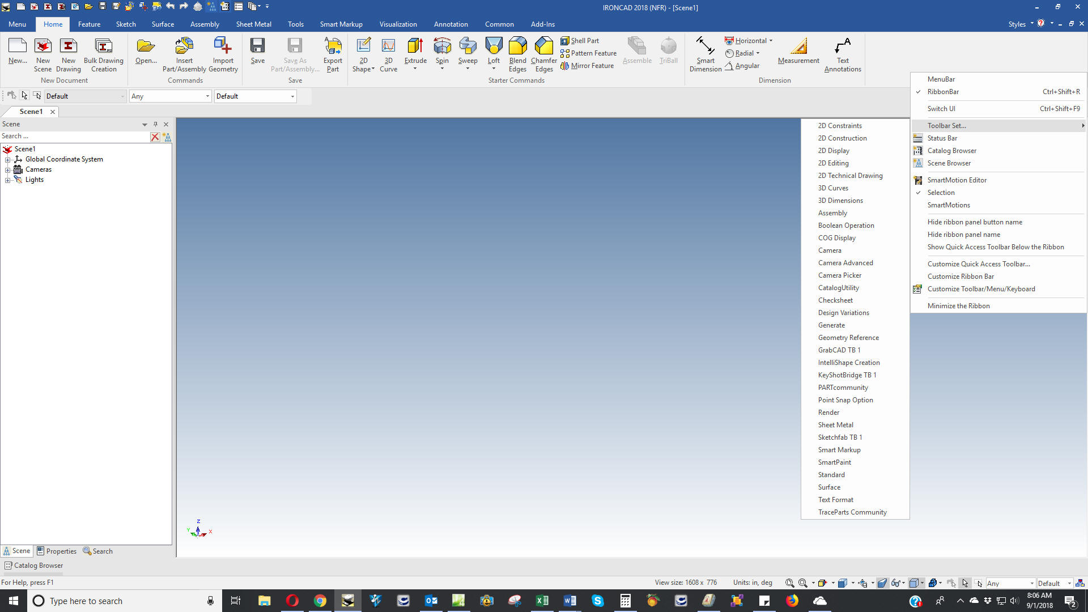
Task: Click the New Drawing icon
Action: (x=68, y=55)
